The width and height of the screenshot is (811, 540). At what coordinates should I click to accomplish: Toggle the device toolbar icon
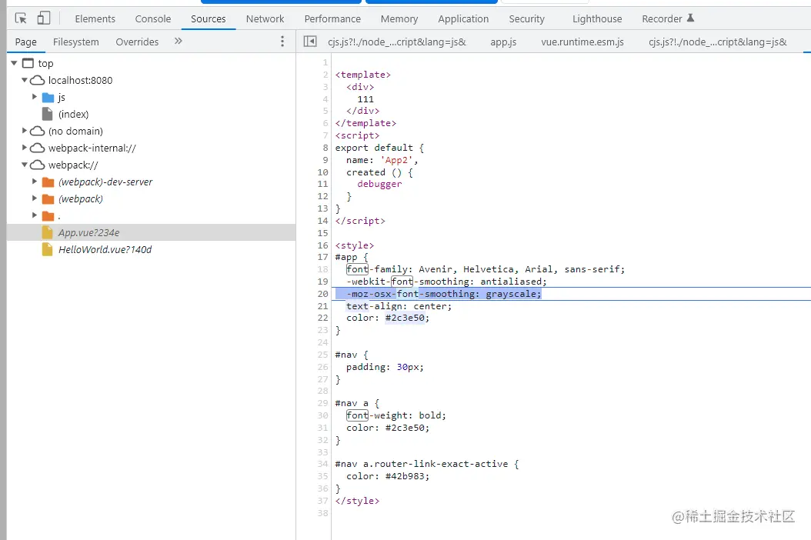tap(43, 18)
